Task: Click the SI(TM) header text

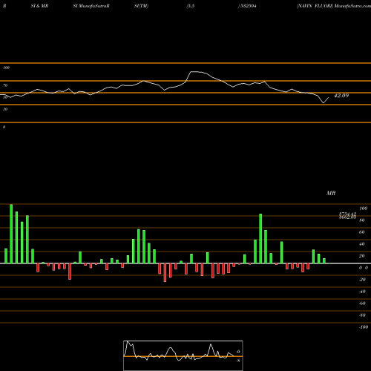Action: (141, 6)
